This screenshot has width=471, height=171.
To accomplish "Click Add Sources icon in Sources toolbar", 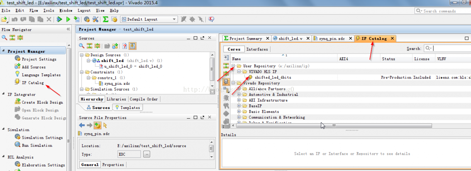I will [115, 46].
